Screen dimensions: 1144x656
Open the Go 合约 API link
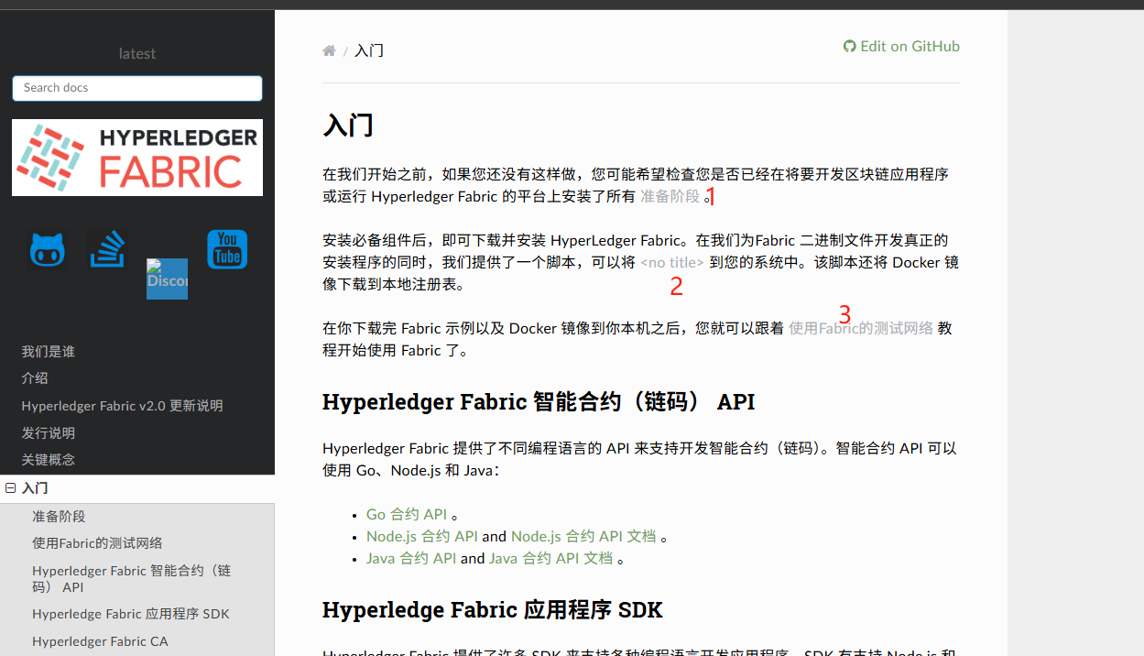click(407, 514)
